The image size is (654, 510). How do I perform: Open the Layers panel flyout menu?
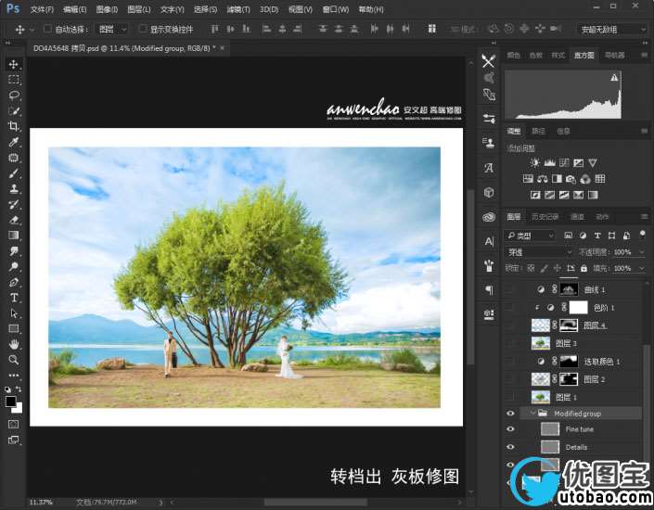point(645,216)
